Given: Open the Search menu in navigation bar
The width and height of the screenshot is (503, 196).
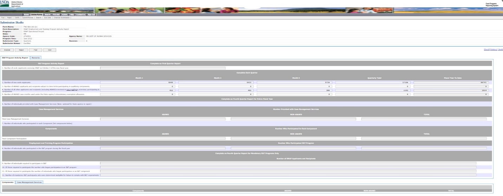Looking at the screenshot, I should (x=47, y=14).
